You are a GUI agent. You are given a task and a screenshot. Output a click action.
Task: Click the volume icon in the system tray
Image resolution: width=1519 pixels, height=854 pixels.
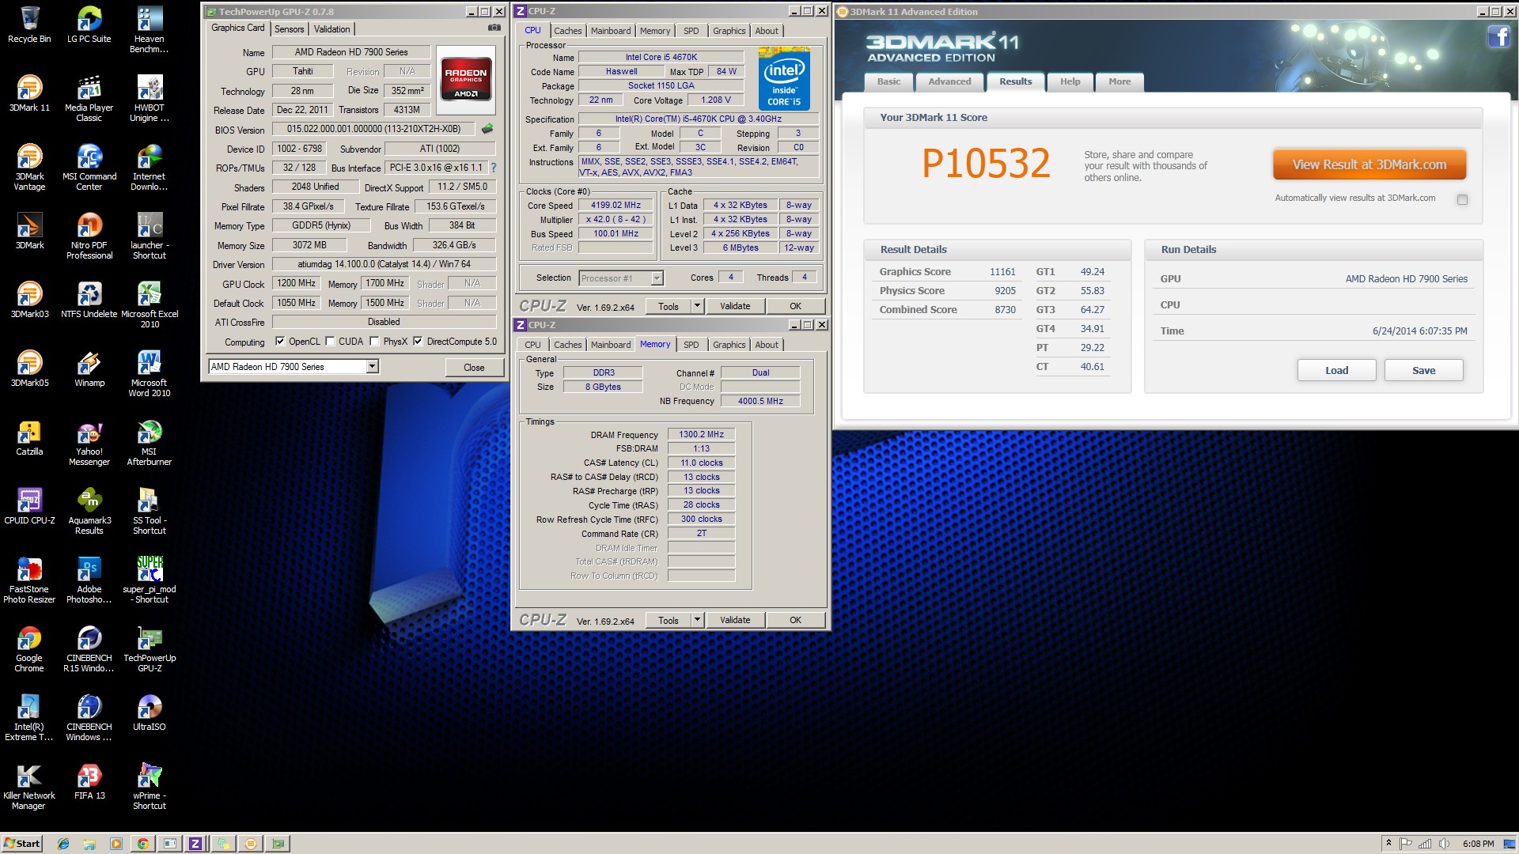point(1444,844)
